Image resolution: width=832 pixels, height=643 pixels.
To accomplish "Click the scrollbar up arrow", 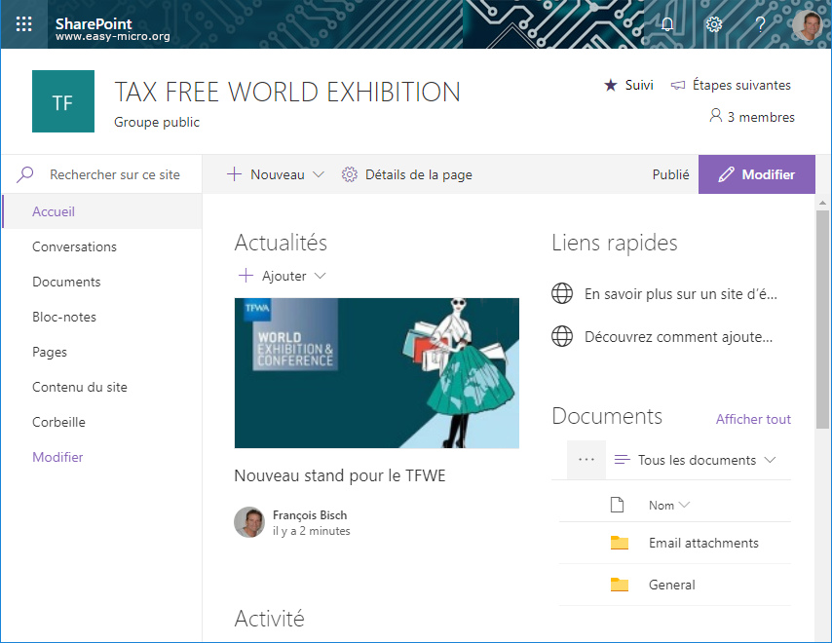I will click(822, 203).
